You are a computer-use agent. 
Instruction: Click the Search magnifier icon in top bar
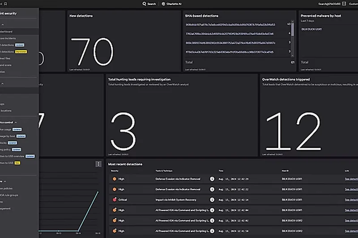pyautogui.click(x=144, y=4)
